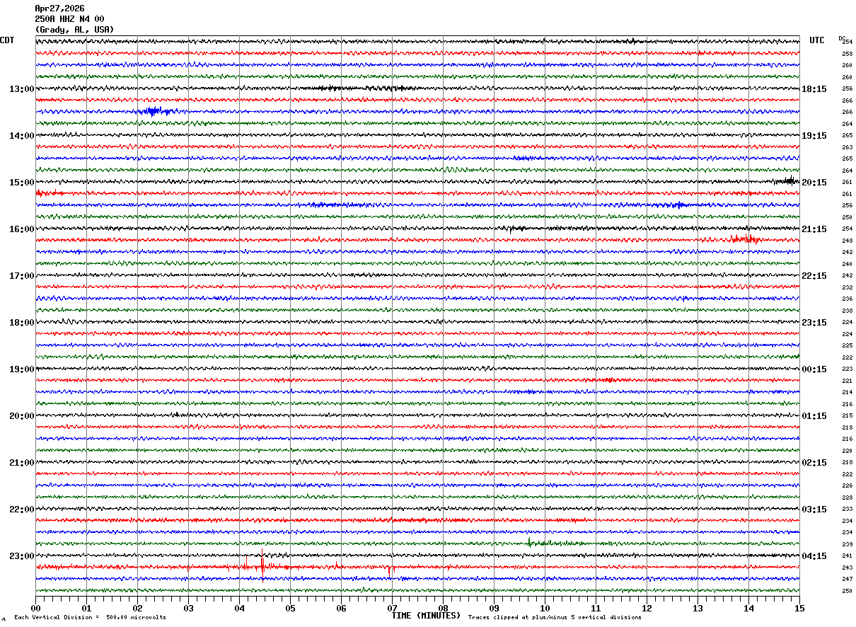This screenshot has height=627, width=856.
Task: Click minute 01 on the bottom time axis
Action: [86, 608]
